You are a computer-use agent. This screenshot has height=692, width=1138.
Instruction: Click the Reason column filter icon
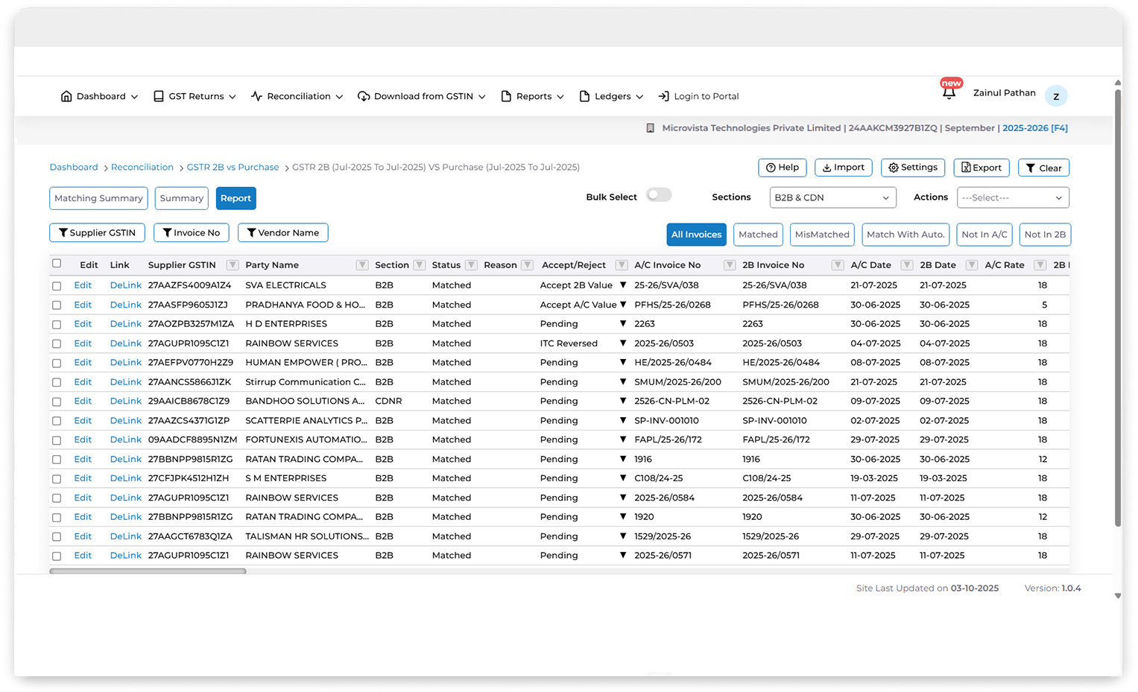(527, 265)
